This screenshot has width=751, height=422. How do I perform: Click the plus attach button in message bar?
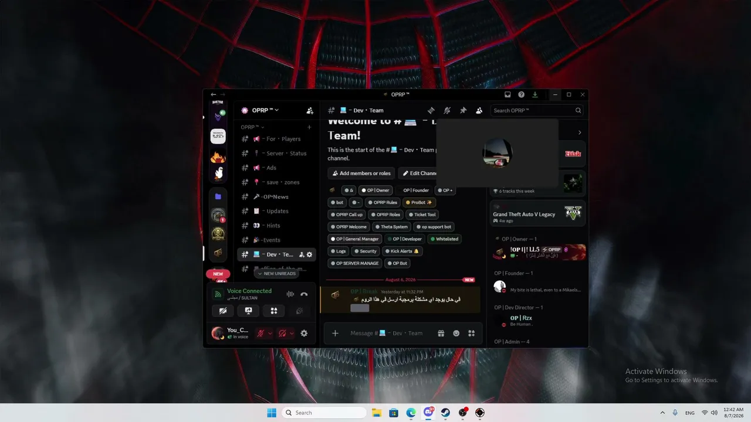[x=335, y=333]
